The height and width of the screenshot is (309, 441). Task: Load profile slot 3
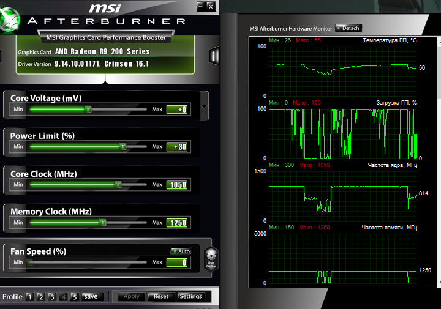52,297
